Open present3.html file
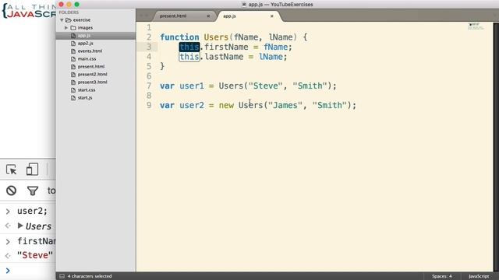This screenshot has width=499, height=280. coord(92,82)
